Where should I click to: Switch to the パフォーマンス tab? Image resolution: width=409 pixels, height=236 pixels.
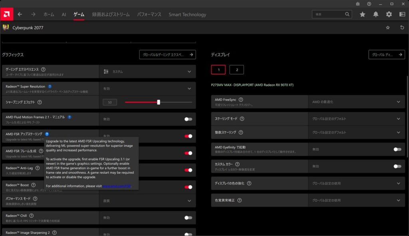149,14
